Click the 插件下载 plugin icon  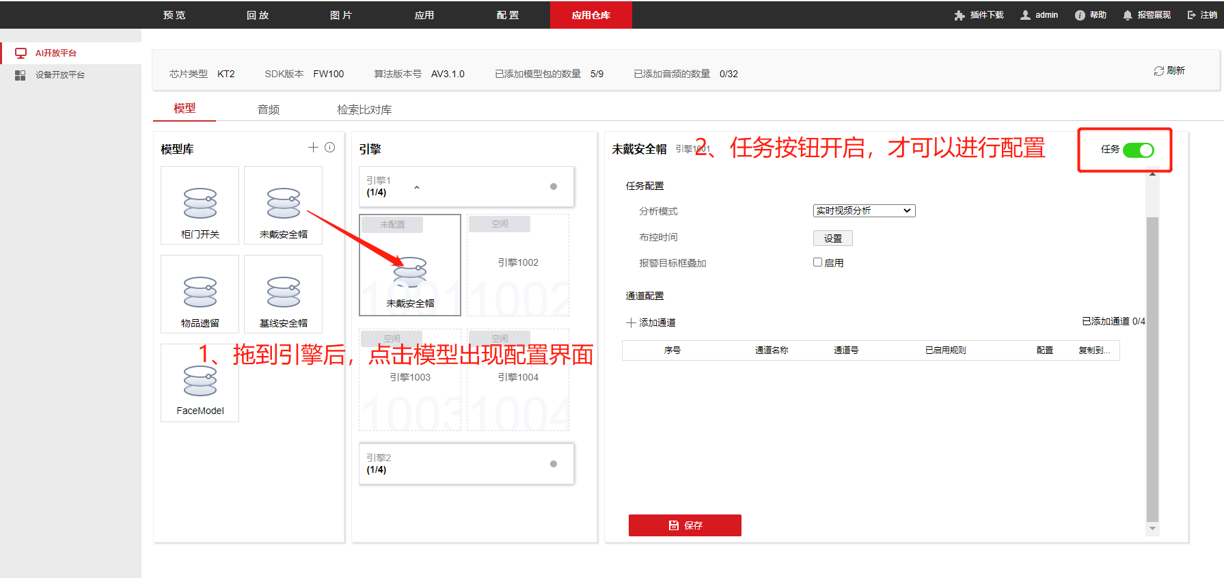point(960,15)
